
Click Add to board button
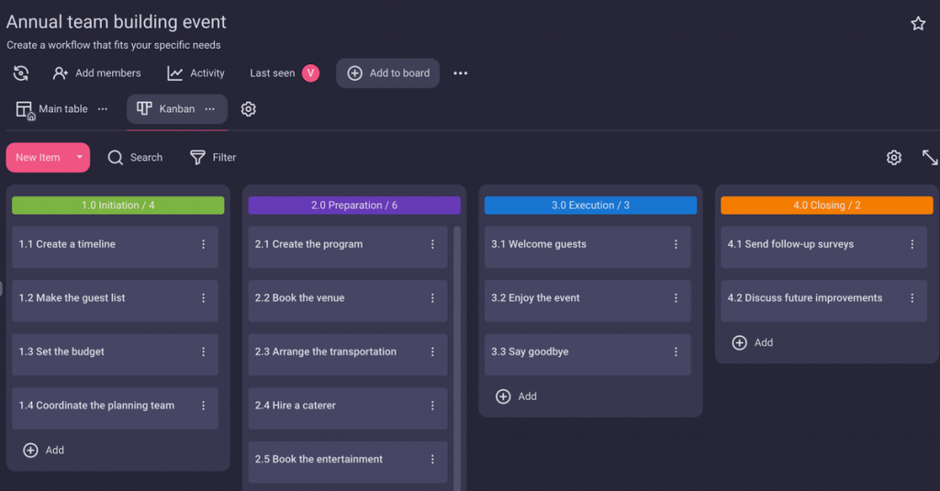click(x=387, y=73)
